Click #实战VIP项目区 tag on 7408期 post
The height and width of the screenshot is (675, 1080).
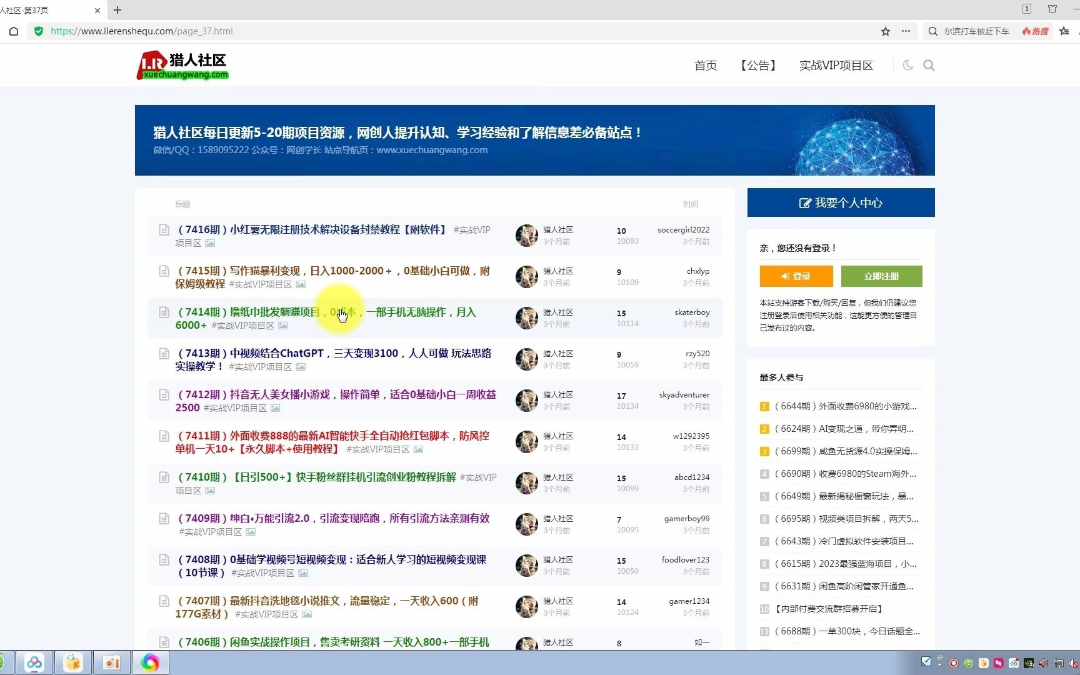click(263, 573)
